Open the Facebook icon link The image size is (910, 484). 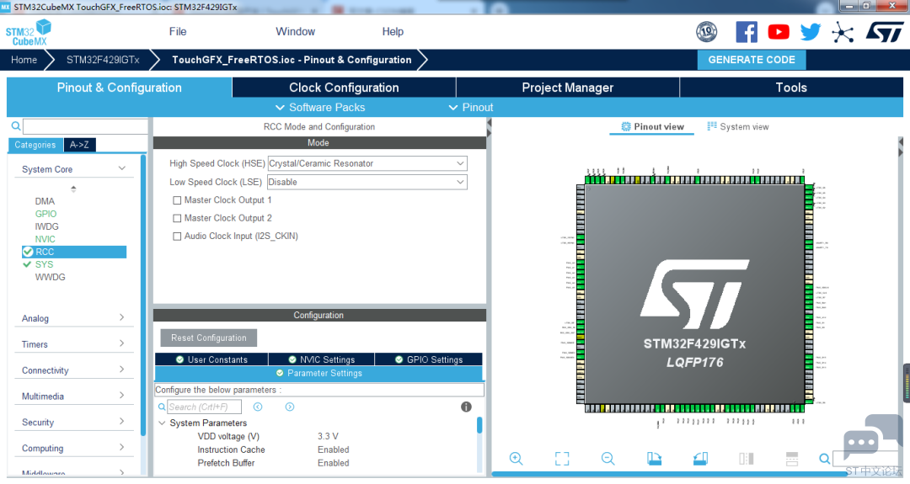tap(747, 32)
